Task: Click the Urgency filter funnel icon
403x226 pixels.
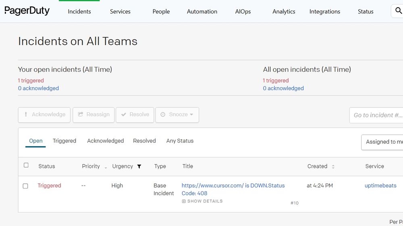Action: 139,167
